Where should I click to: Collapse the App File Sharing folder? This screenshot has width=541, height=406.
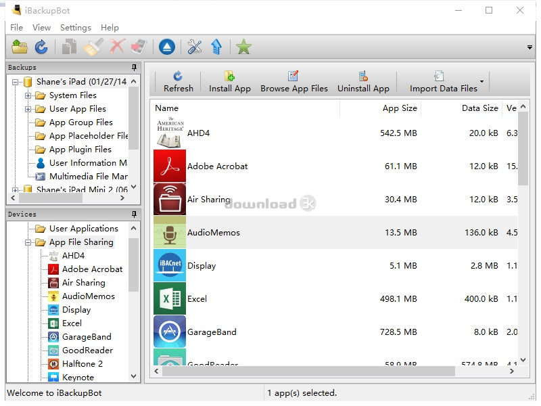[x=28, y=242]
